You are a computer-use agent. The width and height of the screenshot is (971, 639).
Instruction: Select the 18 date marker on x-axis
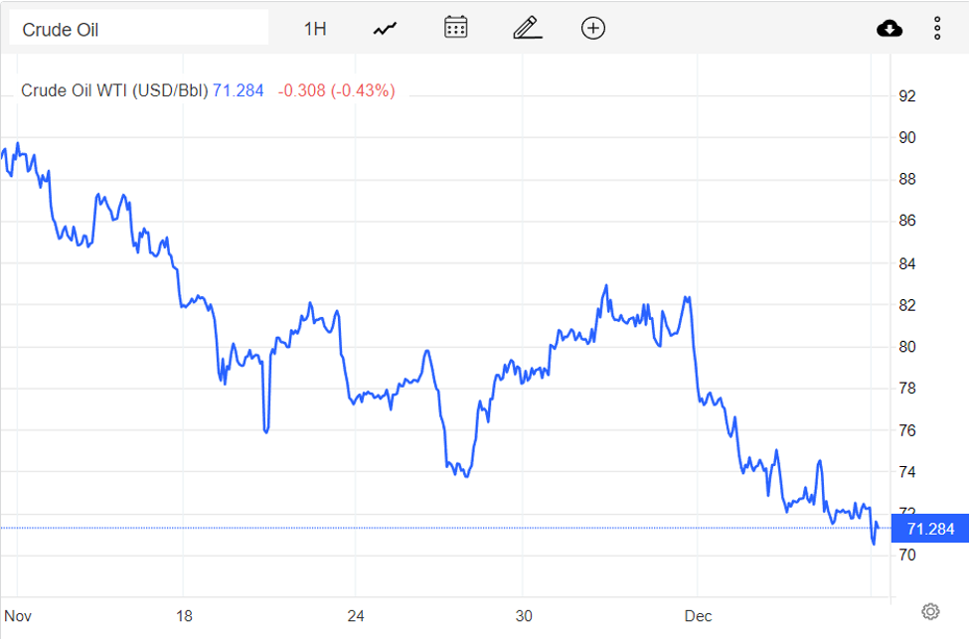click(x=185, y=616)
